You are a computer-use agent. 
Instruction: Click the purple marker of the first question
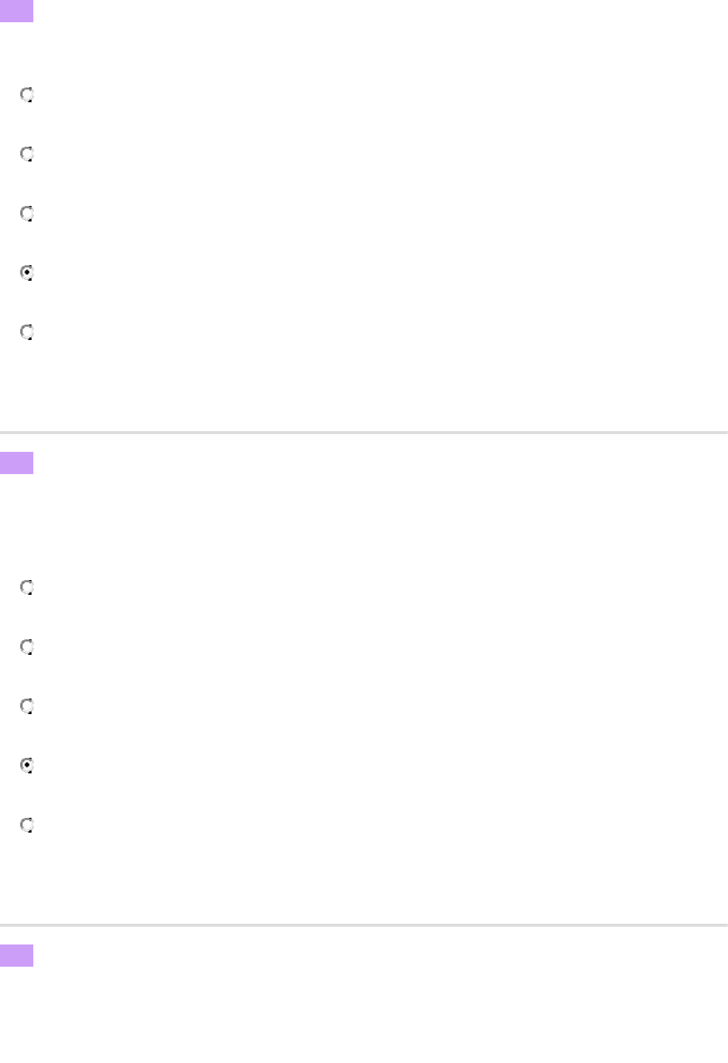(x=16, y=11)
